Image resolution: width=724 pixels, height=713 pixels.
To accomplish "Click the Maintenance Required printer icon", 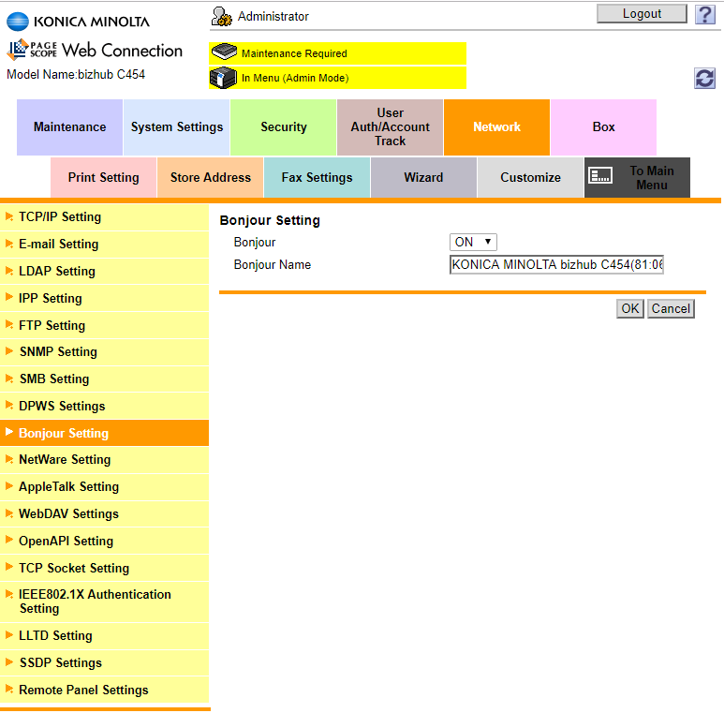I will (224, 52).
